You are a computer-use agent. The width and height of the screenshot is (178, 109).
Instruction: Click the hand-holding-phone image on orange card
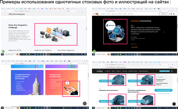(x=71, y=90)
